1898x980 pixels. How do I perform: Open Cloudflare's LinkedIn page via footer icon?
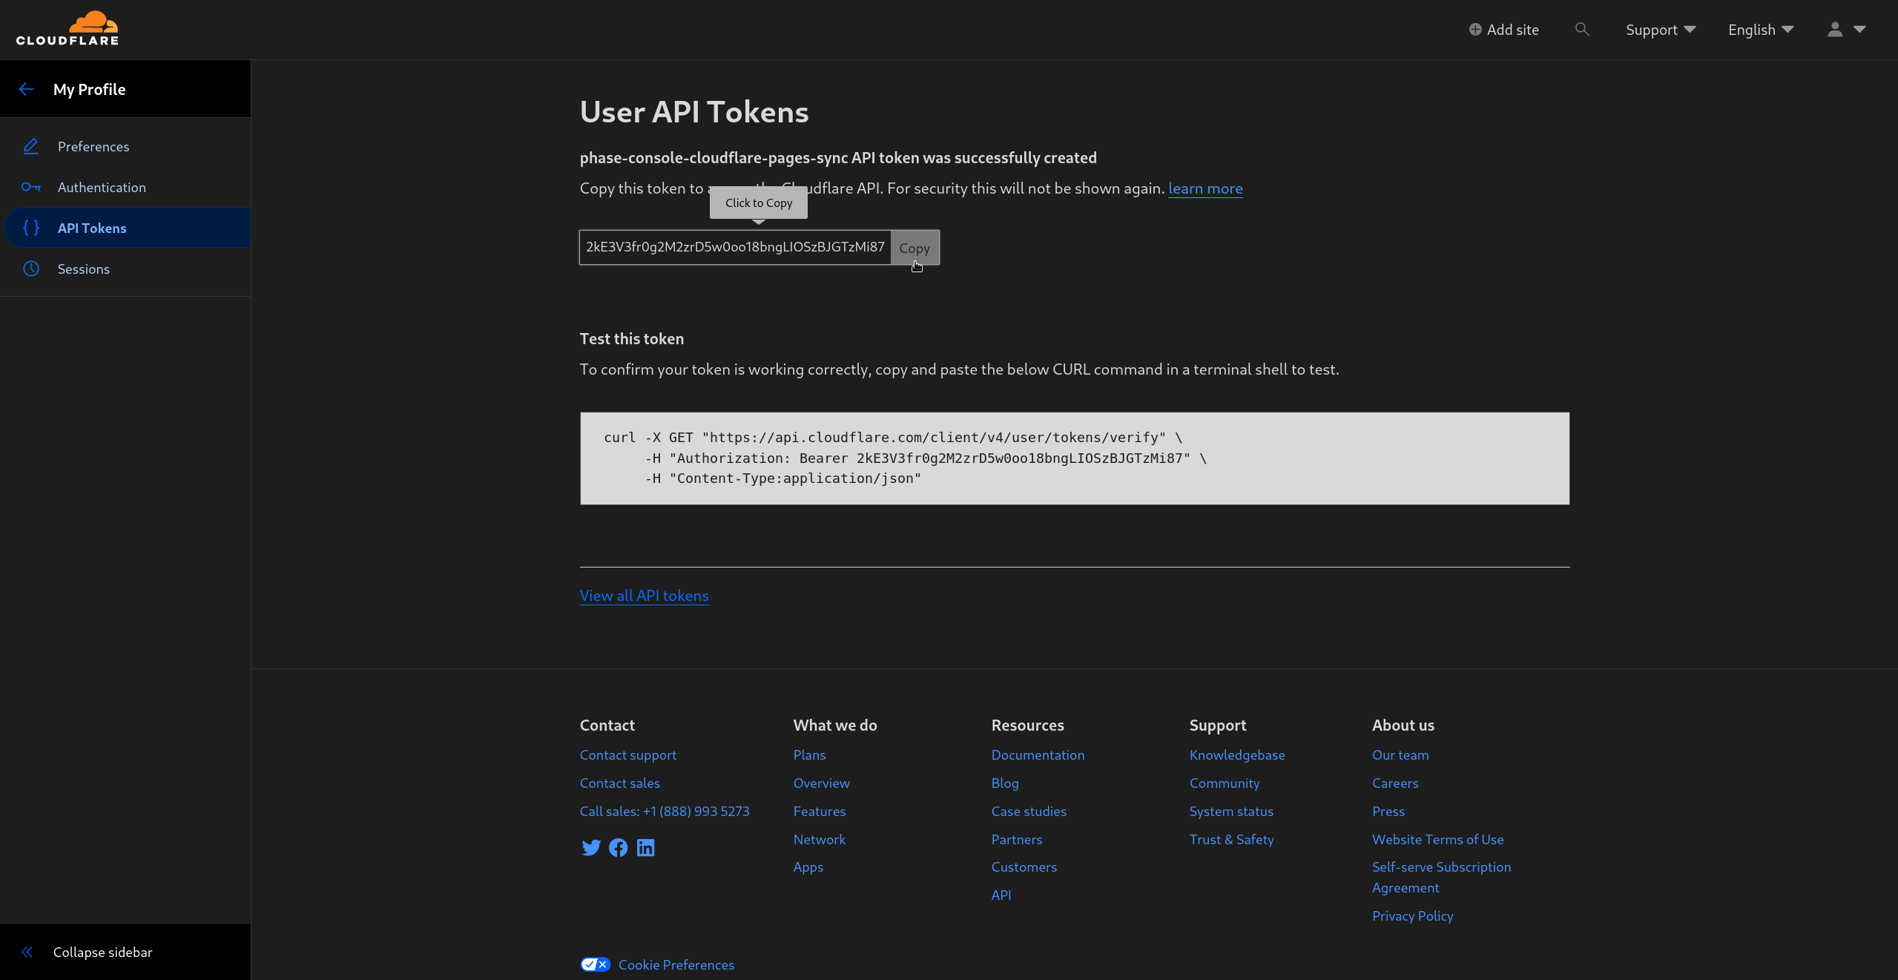(645, 847)
